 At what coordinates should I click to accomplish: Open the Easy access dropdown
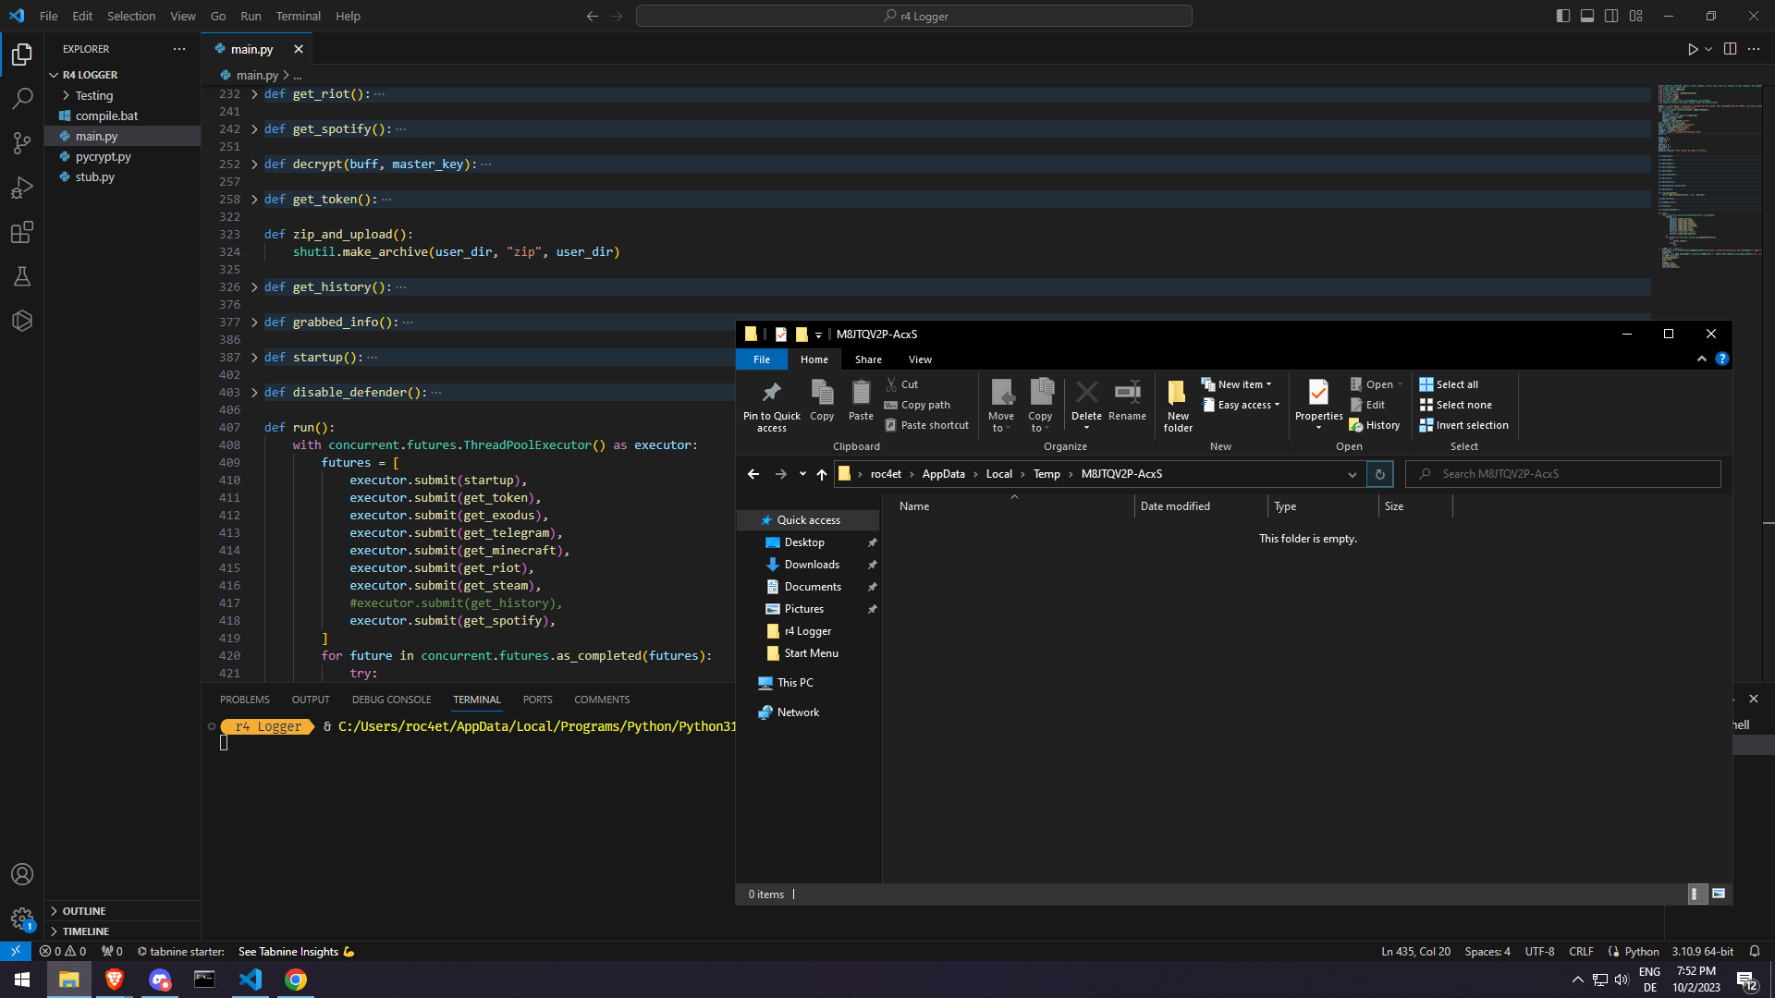pyautogui.click(x=1241, y=405)
